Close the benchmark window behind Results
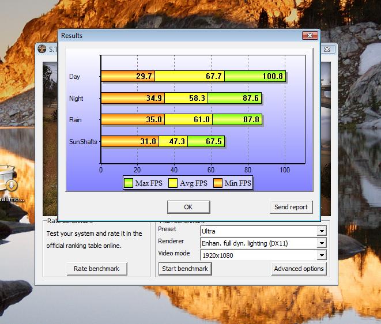Image resolution: width=381 pixels, height=324 pixels. [327, 50]
